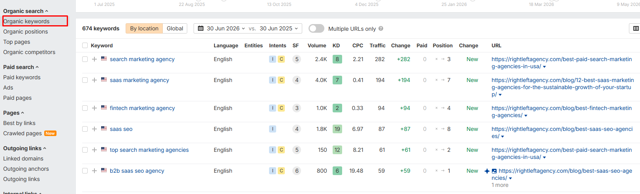Open Outgoing anchors report

(26, 169)
